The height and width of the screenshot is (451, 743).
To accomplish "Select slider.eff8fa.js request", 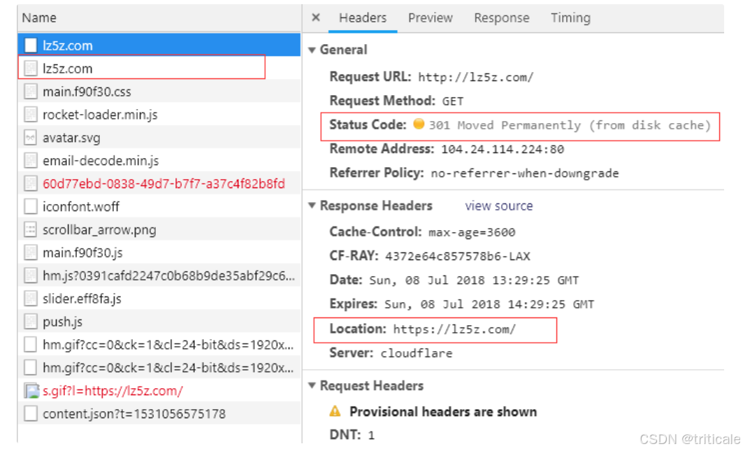I will [x=159, y=299].
